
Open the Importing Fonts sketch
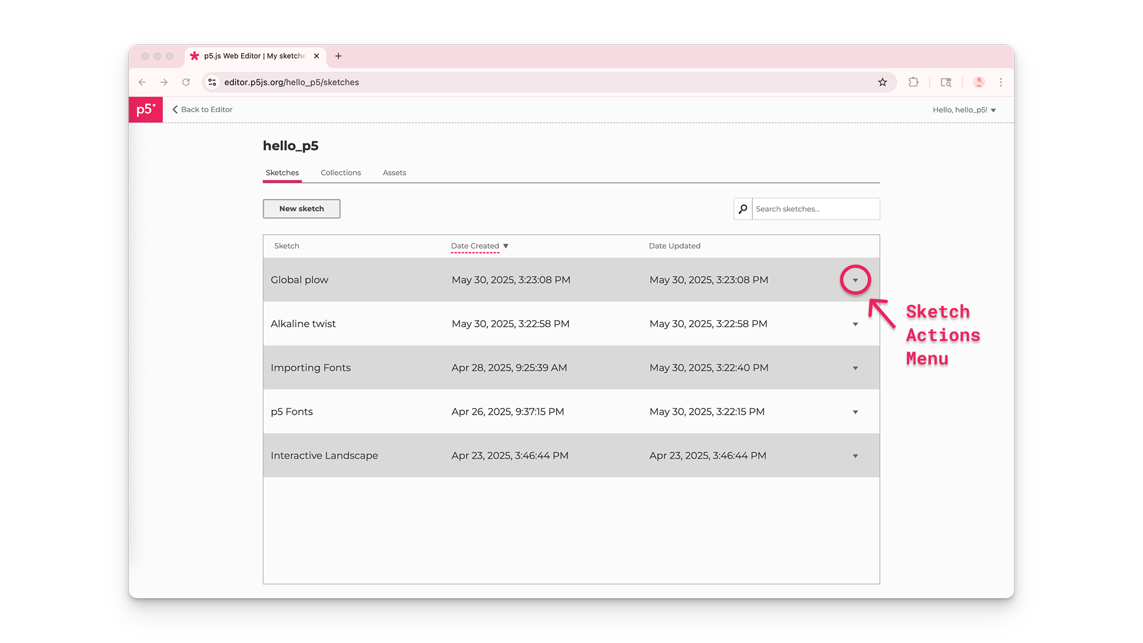pos(310,367)
